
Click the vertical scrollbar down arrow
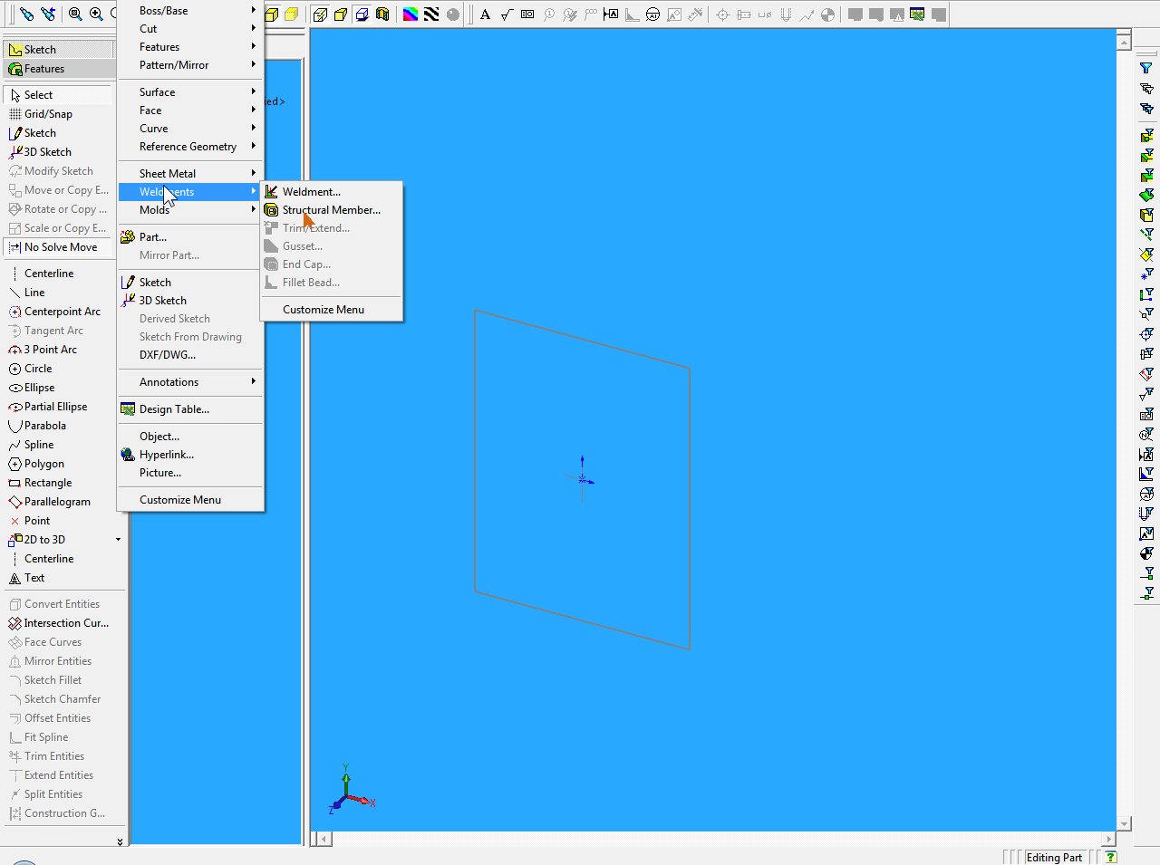coord(1124,823)
